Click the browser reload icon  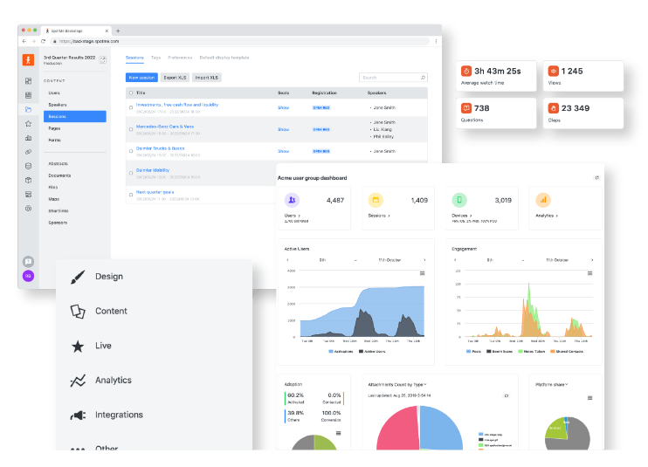click(43, 41)
